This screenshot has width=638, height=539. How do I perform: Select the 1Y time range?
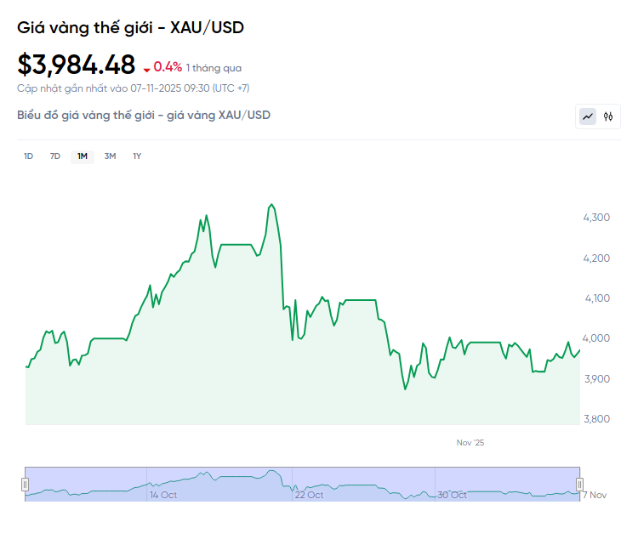point(137,156)
